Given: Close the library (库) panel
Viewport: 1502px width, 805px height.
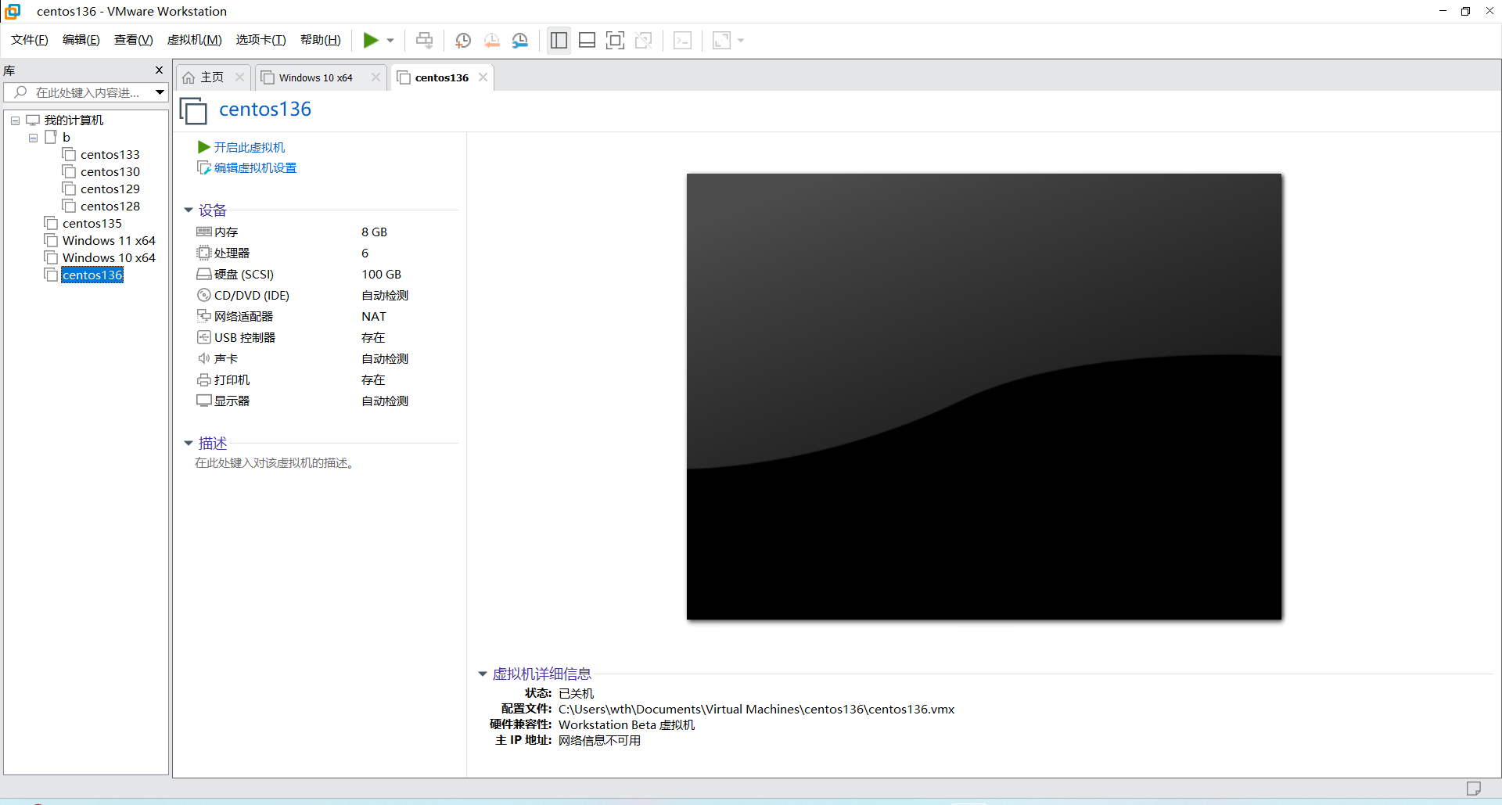Looking at the screenshot, I should coord(160,70).
